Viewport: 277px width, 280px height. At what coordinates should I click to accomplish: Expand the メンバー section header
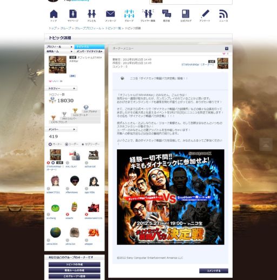[61, 129]
